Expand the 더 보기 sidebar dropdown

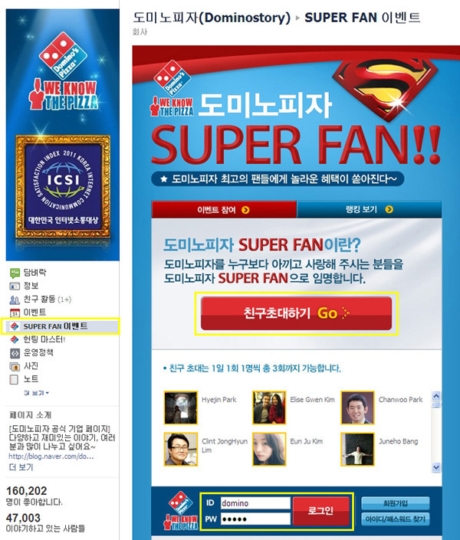[x=37, y=393]
